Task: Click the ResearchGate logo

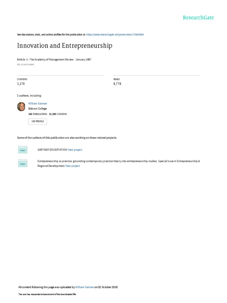Action: [198, 17]
